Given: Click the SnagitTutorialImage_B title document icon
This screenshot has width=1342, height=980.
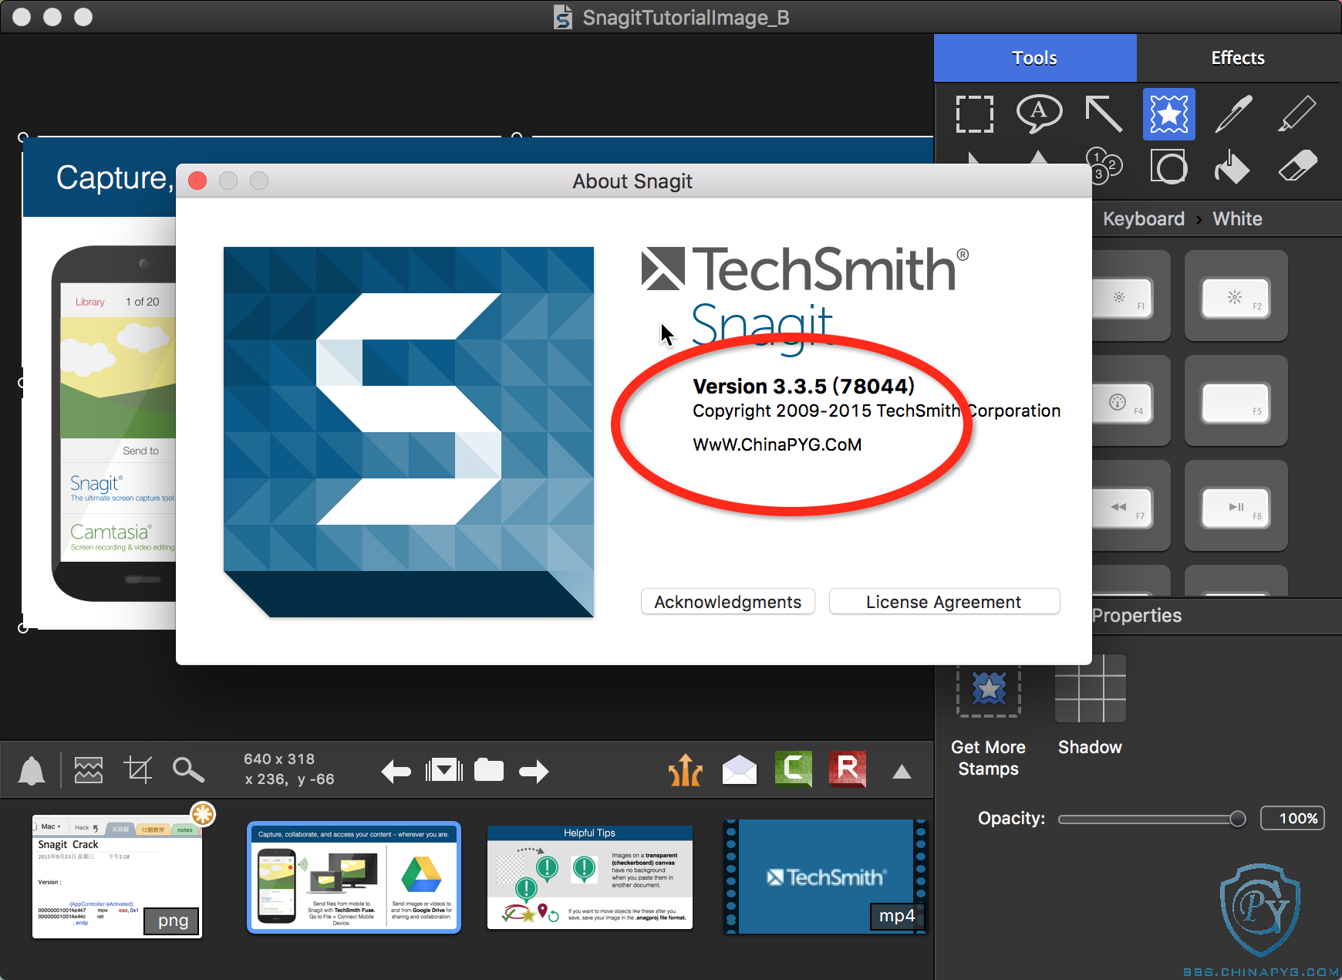Looking at the screenshot, I should coord(563,17).
